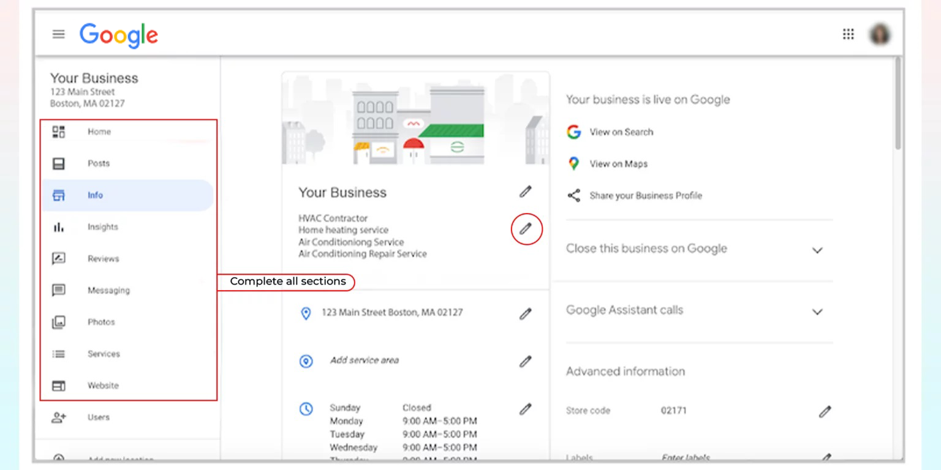Viewport: 941px width, 470px height.
Task: Click the Info storefront icon
Action: tap(58, 195)
